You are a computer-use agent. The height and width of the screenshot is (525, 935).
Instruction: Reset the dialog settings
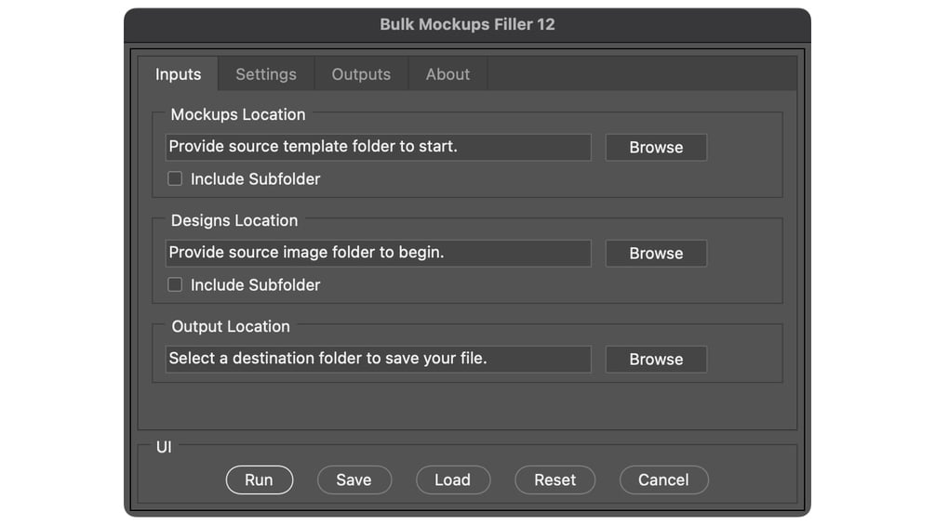tap(555, 479)
